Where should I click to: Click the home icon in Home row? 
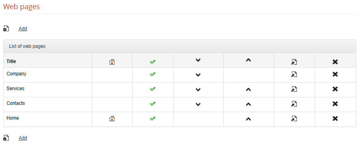coord(112,118)
